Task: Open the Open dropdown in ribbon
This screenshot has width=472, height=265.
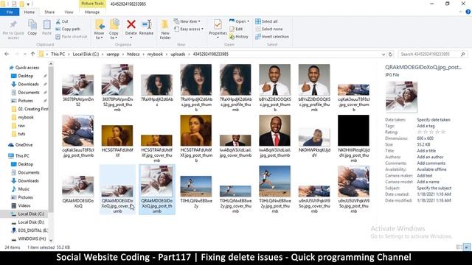Action: click(239, 21)
